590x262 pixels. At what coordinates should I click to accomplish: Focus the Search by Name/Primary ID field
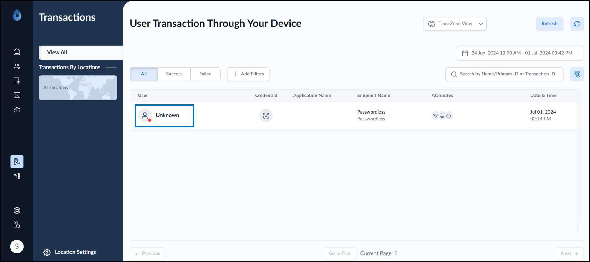504,74
